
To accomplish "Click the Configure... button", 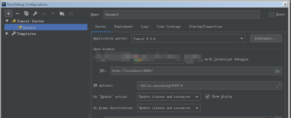I will point(266,38).
